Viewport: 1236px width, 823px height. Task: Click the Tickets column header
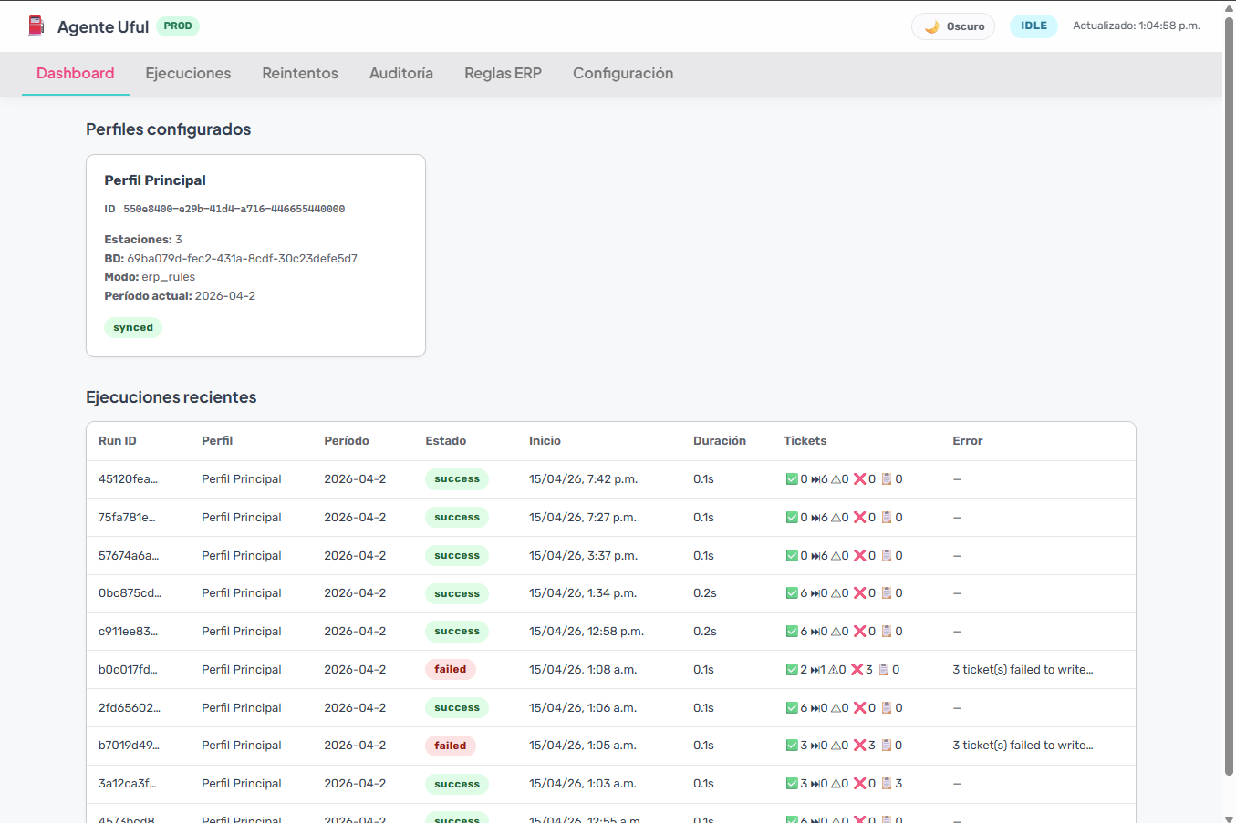pyautogui.click(x=805, y=441)
